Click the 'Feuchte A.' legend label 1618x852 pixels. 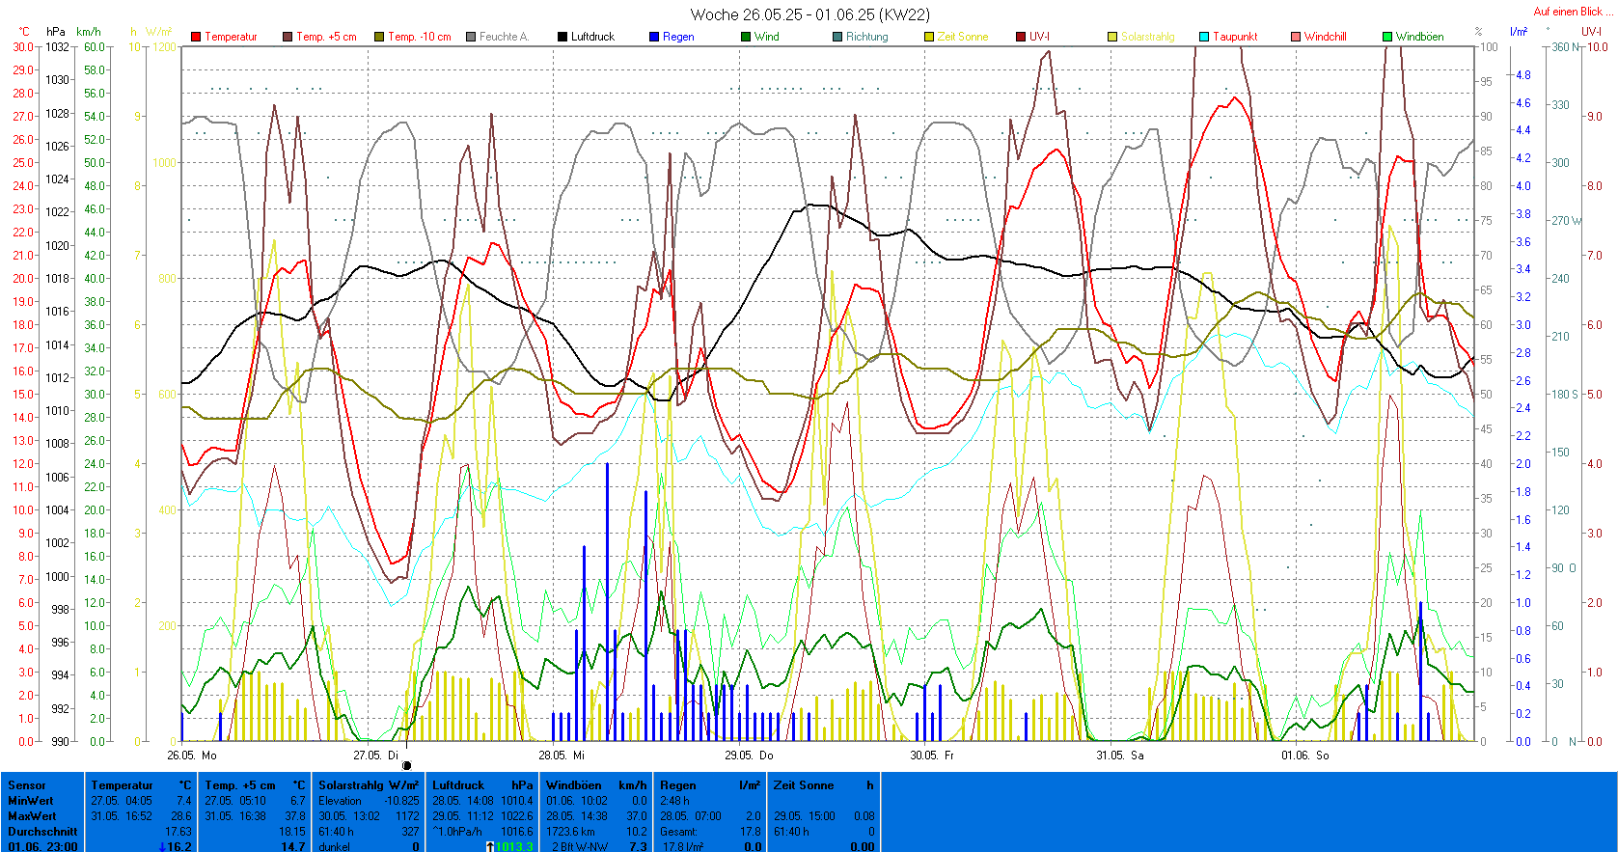[504, 37]
